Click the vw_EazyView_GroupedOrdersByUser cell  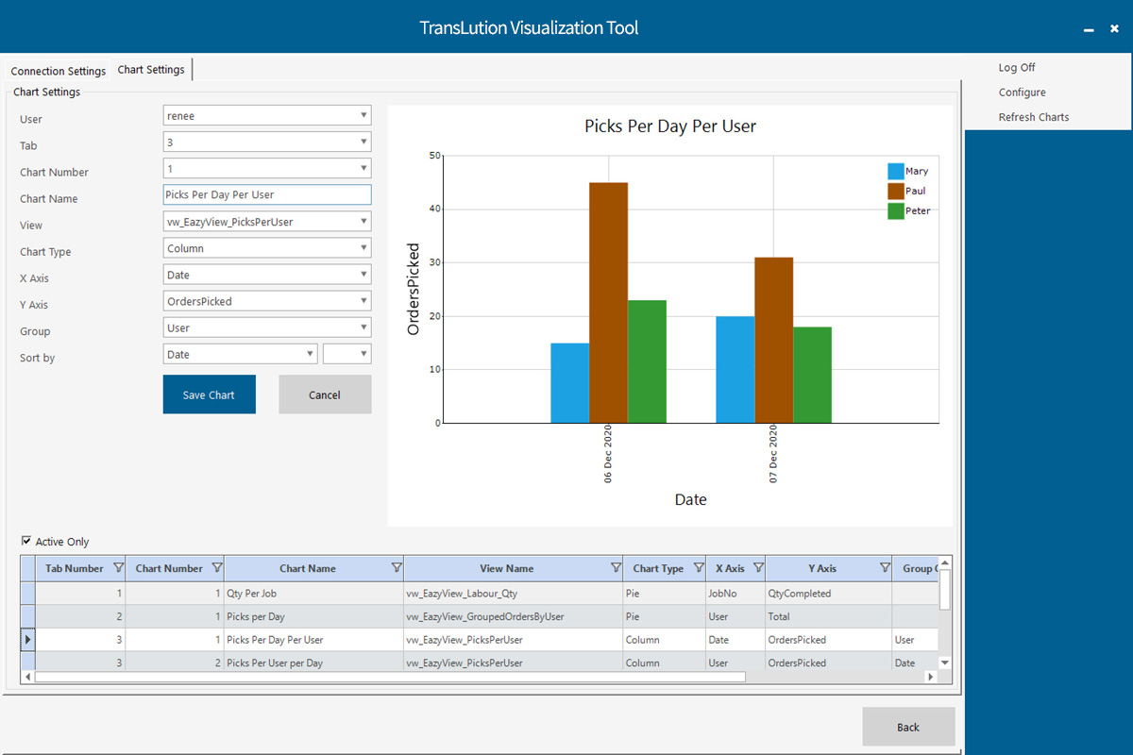[x=513, y=616]
